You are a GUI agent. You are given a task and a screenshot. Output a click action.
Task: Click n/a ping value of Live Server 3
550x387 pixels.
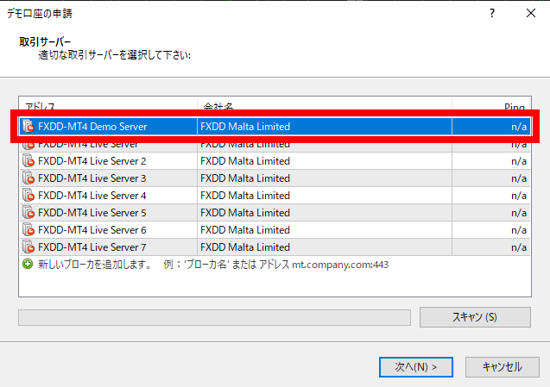[x=519, y=178]
